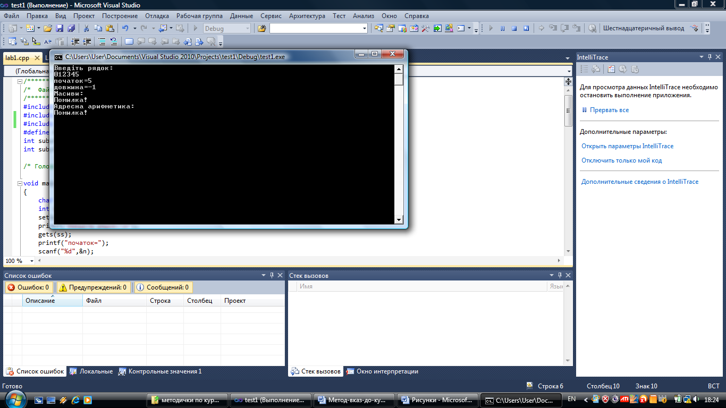Switch to Рисунки - Microsoft taskbar window
The image size is (726, 408).
[x=438, y=399]
